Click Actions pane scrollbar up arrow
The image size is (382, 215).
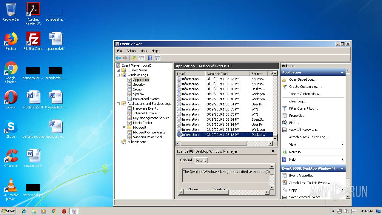point(348,71)
